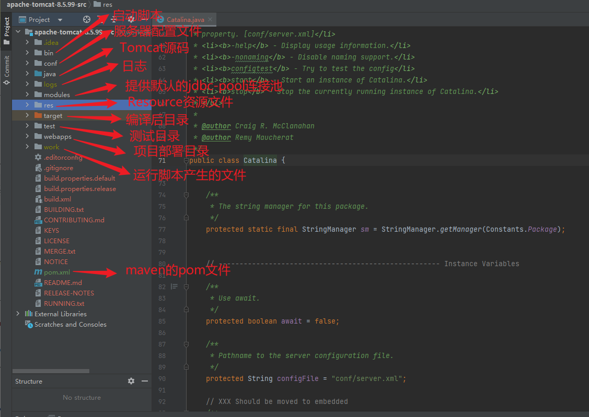This screenshot has height=417, width=589.
Task: Open the Project tool window tab in the sidebar
Action: (x=6, y=30)
